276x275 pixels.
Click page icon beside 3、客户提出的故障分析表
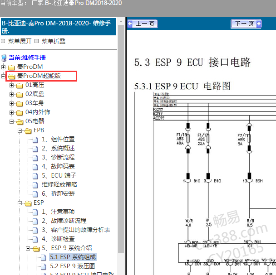pos(35,230)
